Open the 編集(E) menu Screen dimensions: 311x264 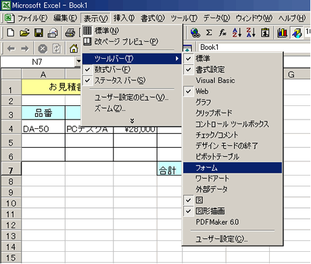(66, 18)
